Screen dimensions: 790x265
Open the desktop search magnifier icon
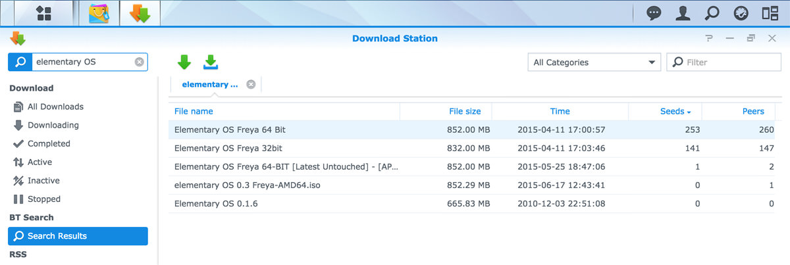coord(712,13)
